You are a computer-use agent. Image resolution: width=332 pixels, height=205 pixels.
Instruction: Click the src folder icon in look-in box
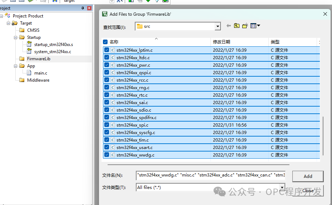140,26
